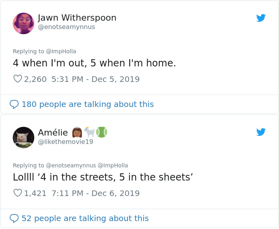Visit the @enotseamynnus handle under Jawn Witherspoon

67,27
